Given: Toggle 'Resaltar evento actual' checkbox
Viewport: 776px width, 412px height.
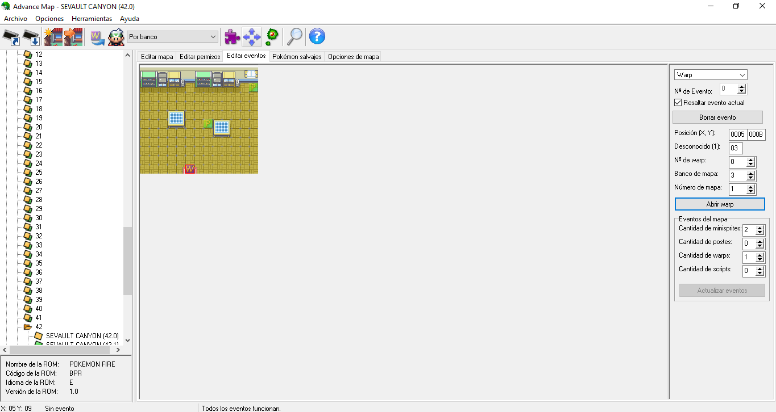Looking at the screenshot, I should (x=678, y=103).
